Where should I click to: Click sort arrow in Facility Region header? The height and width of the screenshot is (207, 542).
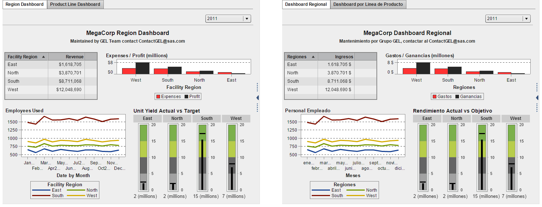click(x=44, y=57)
